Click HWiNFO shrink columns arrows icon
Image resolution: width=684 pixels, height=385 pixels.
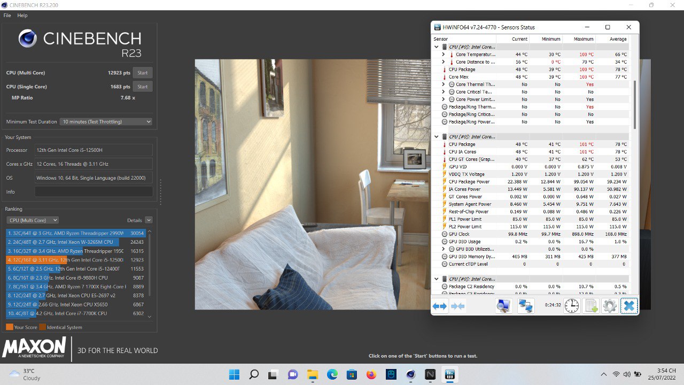pos(458,306)
